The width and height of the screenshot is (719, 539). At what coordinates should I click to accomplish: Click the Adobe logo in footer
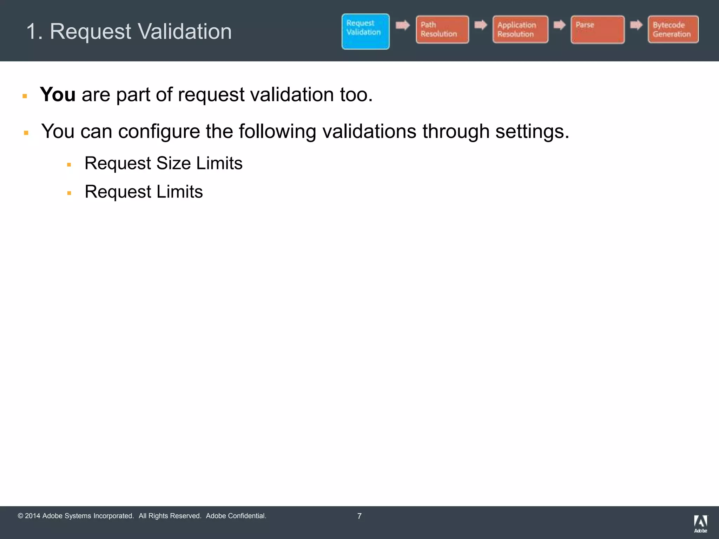[x=700, y=524]
